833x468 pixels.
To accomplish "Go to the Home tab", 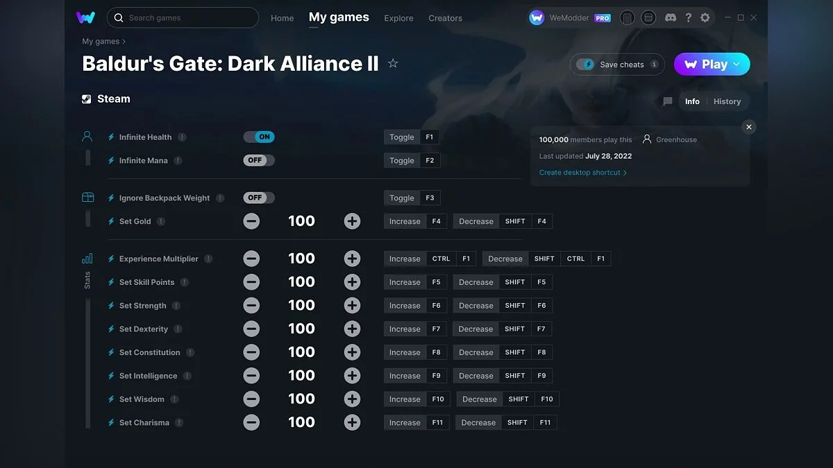I will [x=283, y=18].
